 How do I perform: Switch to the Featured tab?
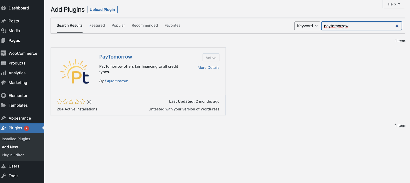point(97,25)
